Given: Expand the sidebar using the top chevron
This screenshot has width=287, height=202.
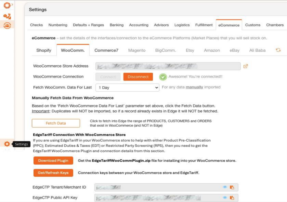Looking at the screenshot, I should pos(12,4).
